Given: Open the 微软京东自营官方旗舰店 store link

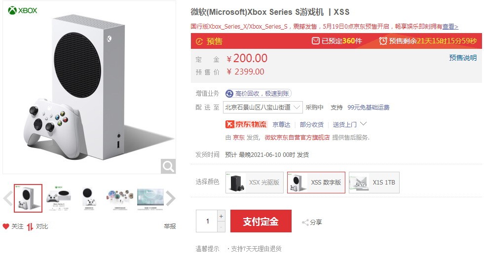Looking at the screenshot, I should (x=297, y=138).
